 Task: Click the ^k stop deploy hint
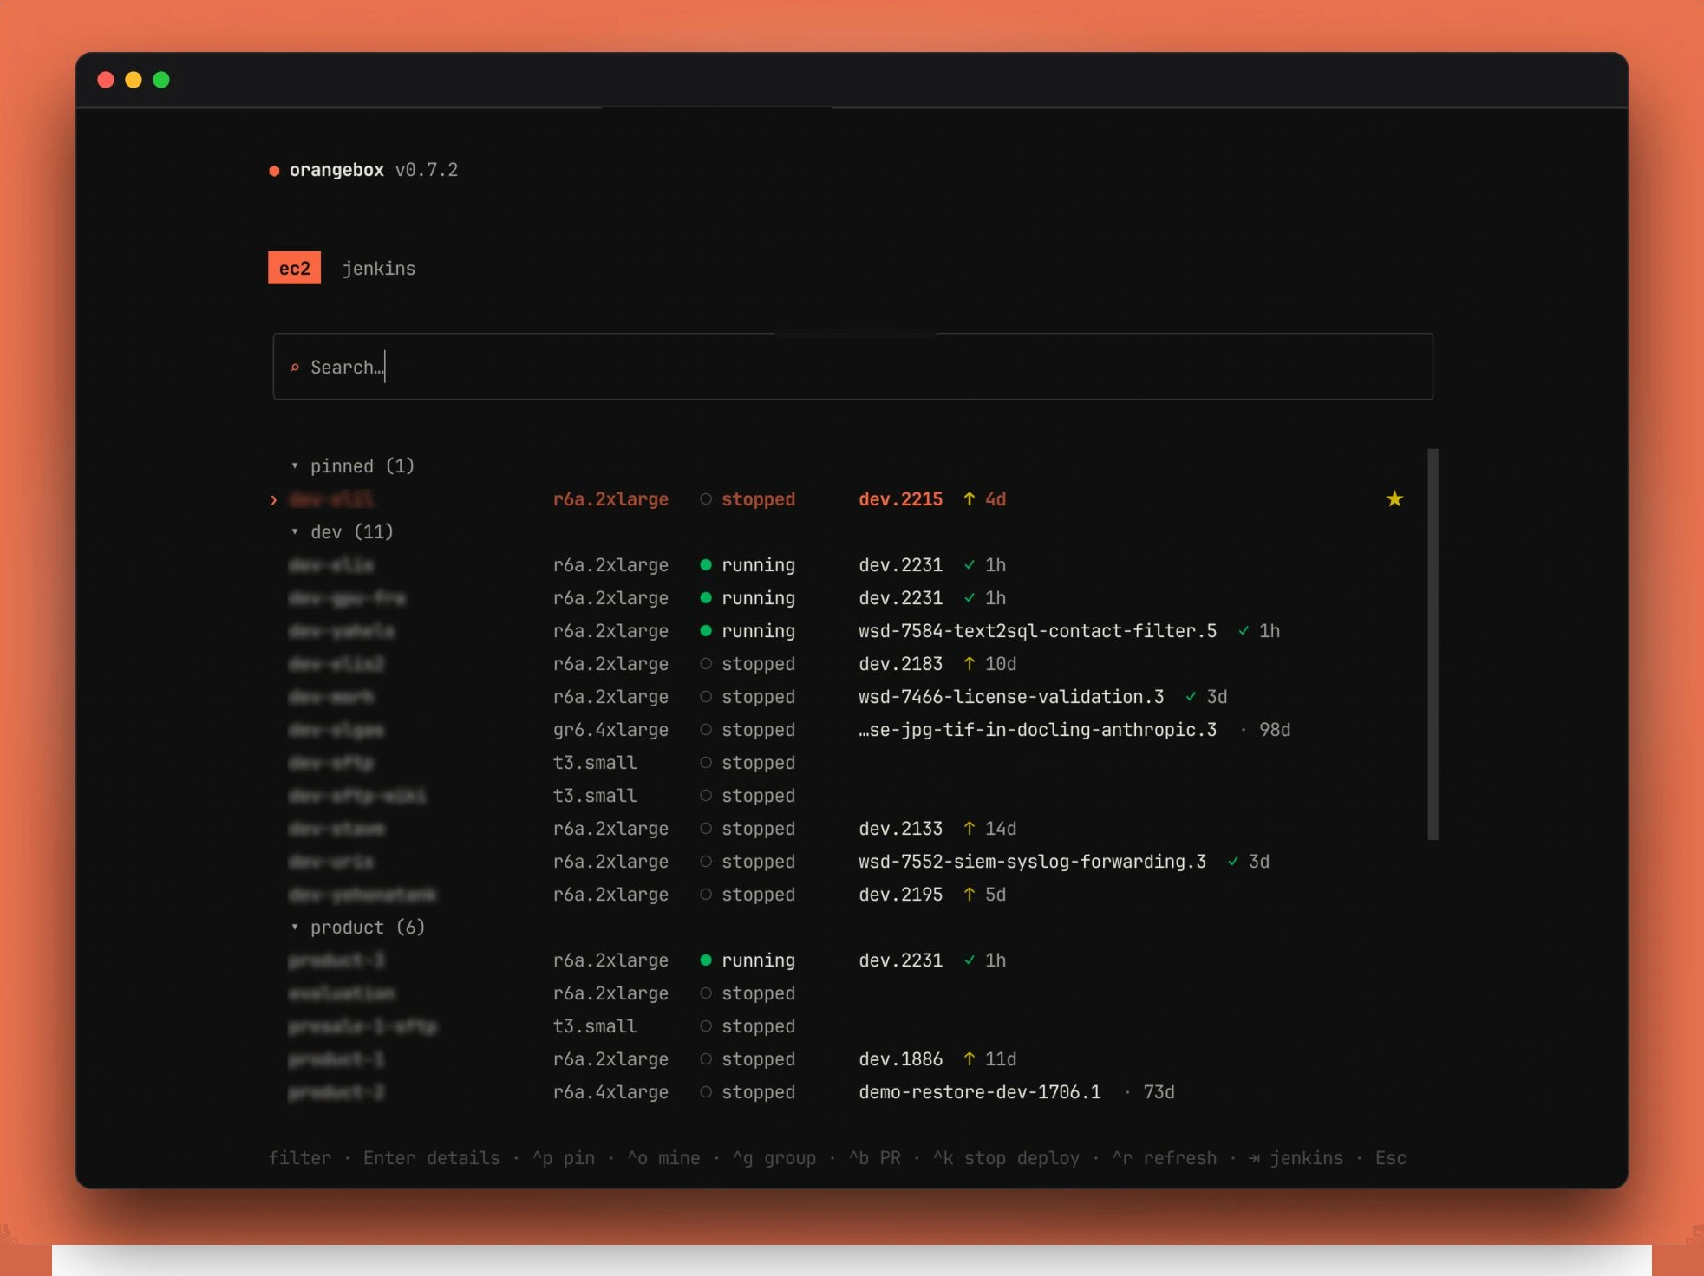[x=1006, y=1158]
